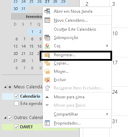Screen dimensions: 128x137
Task: Click the Mover folder icon
Action: tap(47, 71)
